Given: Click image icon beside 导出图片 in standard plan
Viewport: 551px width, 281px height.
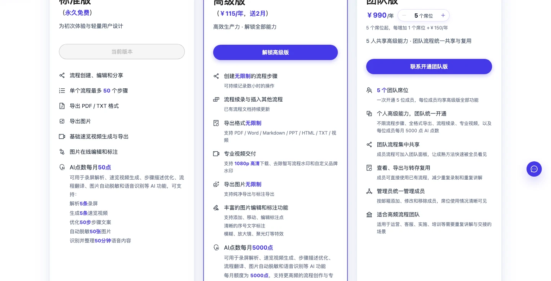Looking at the screenshot, I should click(62, 121).
